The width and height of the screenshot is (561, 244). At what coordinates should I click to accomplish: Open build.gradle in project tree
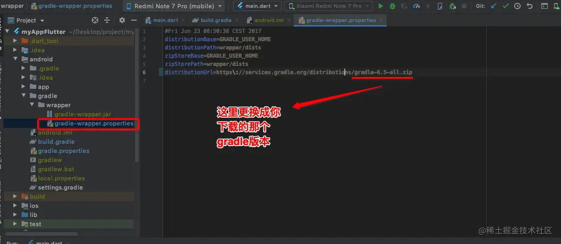point(56,141)
